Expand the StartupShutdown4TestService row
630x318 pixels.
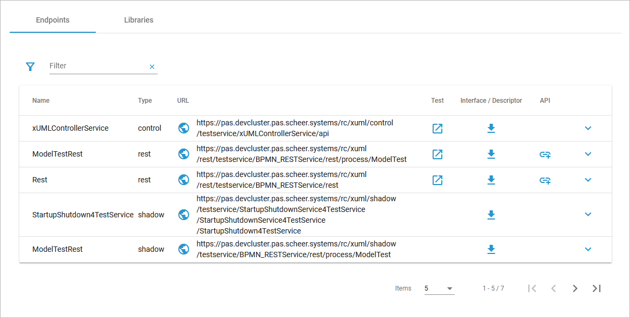[x=588, y=215]
